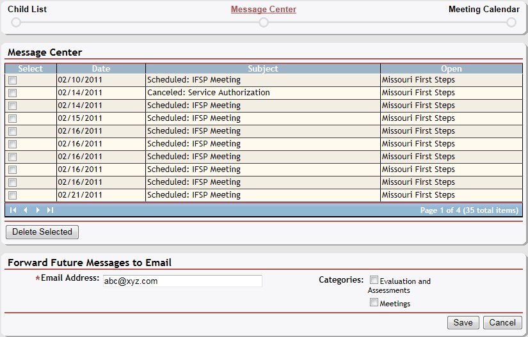
Task: Go to next page of messages
Action: click(38, 210)
